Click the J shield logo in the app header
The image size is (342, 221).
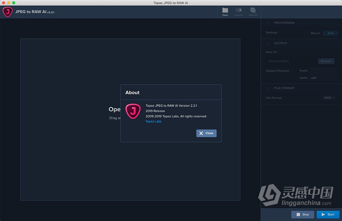pos(7,12)
